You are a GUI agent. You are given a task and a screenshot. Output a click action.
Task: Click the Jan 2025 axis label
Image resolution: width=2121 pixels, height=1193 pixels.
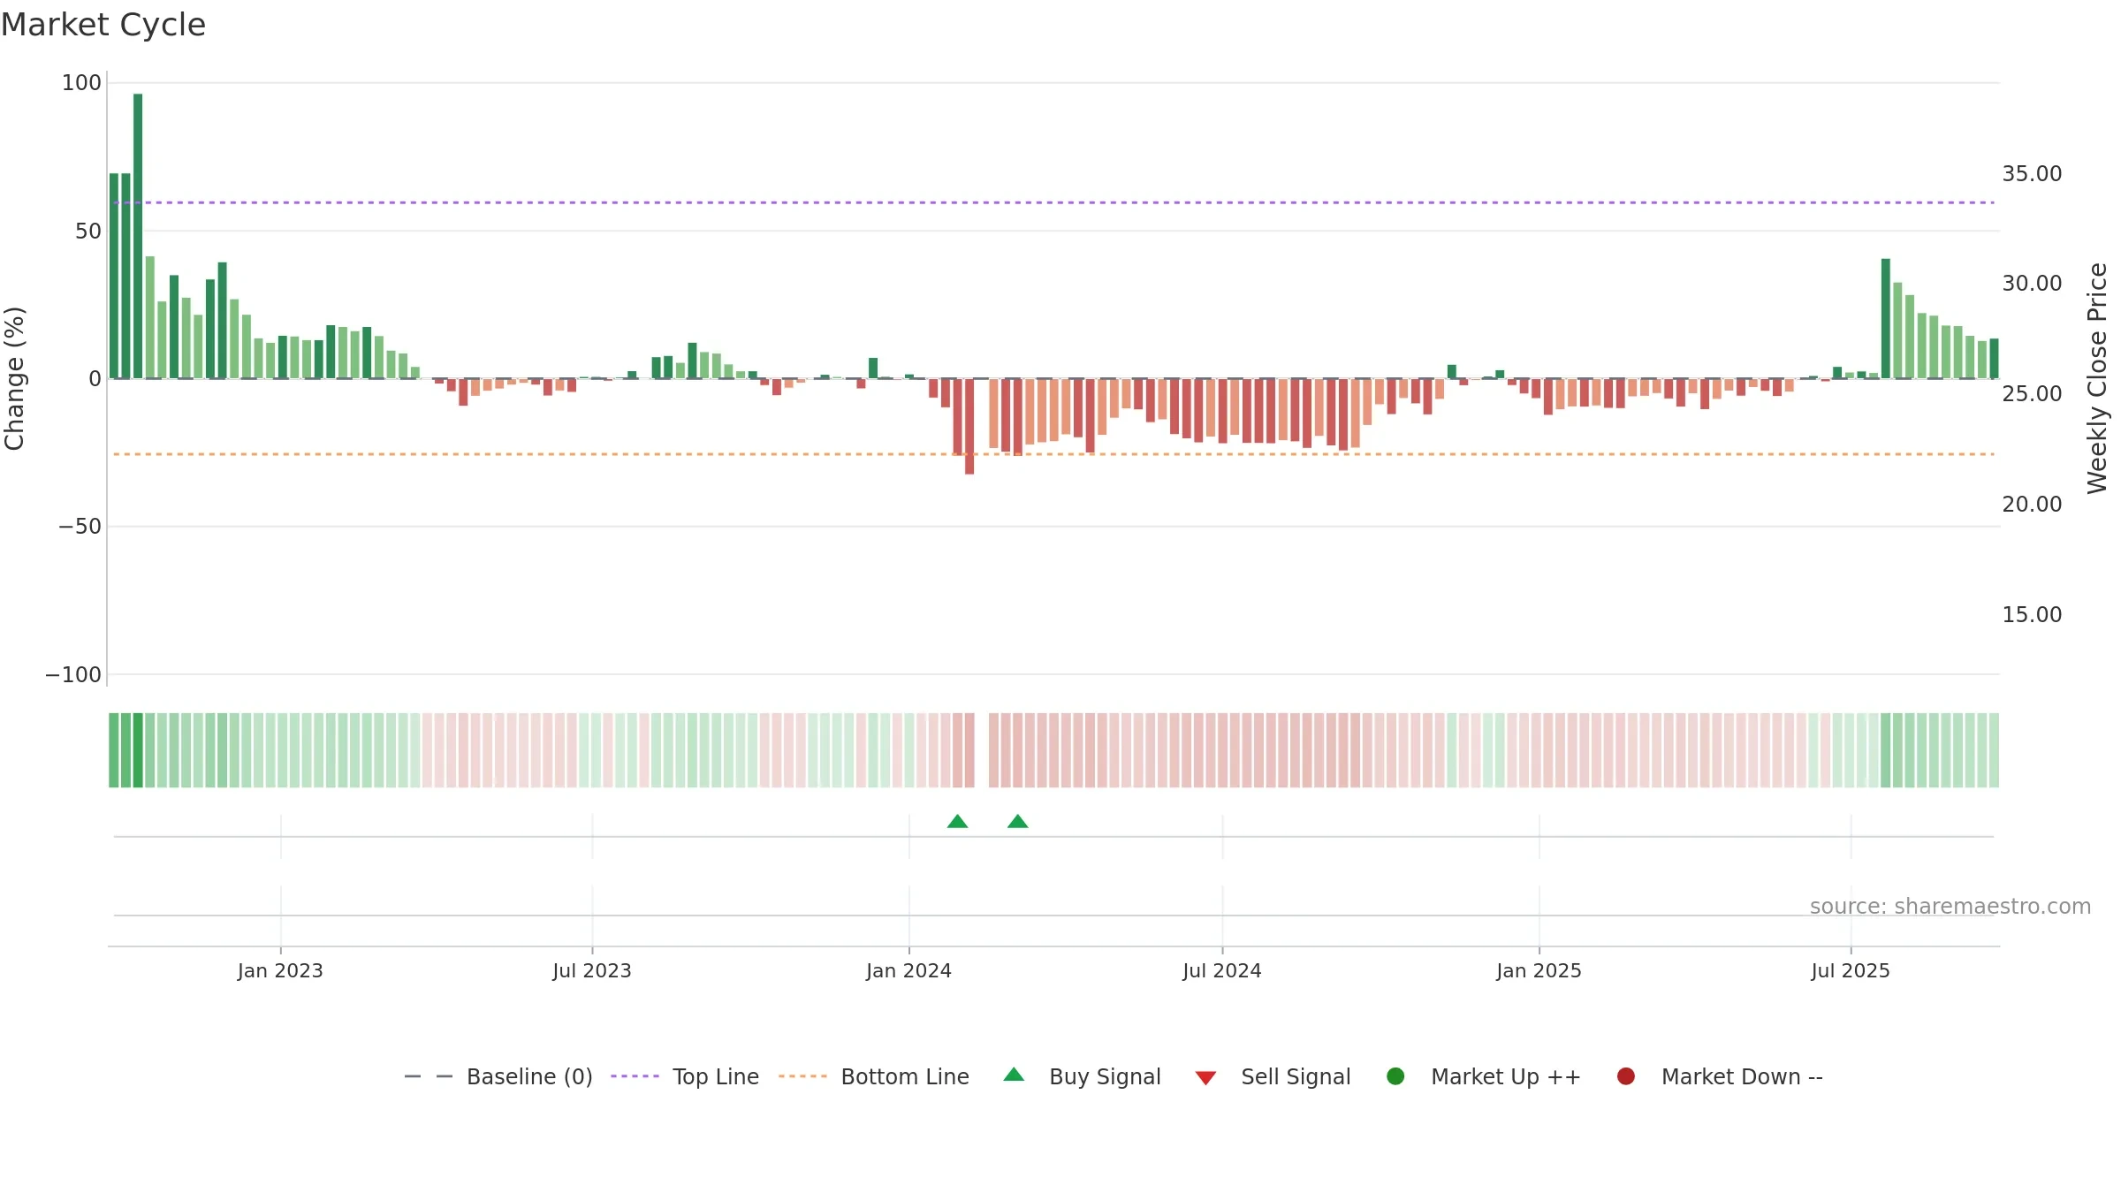(1539, 970)
